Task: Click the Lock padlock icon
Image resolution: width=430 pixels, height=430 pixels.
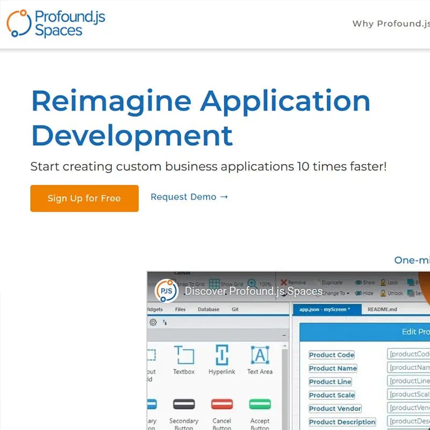Action: 383,282
